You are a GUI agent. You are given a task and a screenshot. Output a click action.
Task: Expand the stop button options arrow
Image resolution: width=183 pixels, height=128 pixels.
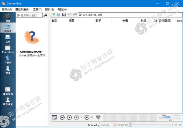81,117
